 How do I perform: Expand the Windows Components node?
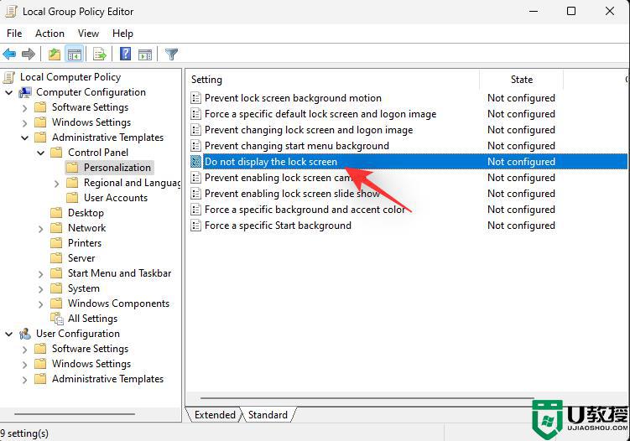pyautogui.click(x=40, y=304)
